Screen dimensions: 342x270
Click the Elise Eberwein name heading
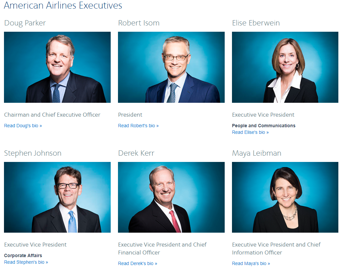click(x=256, y=23)
